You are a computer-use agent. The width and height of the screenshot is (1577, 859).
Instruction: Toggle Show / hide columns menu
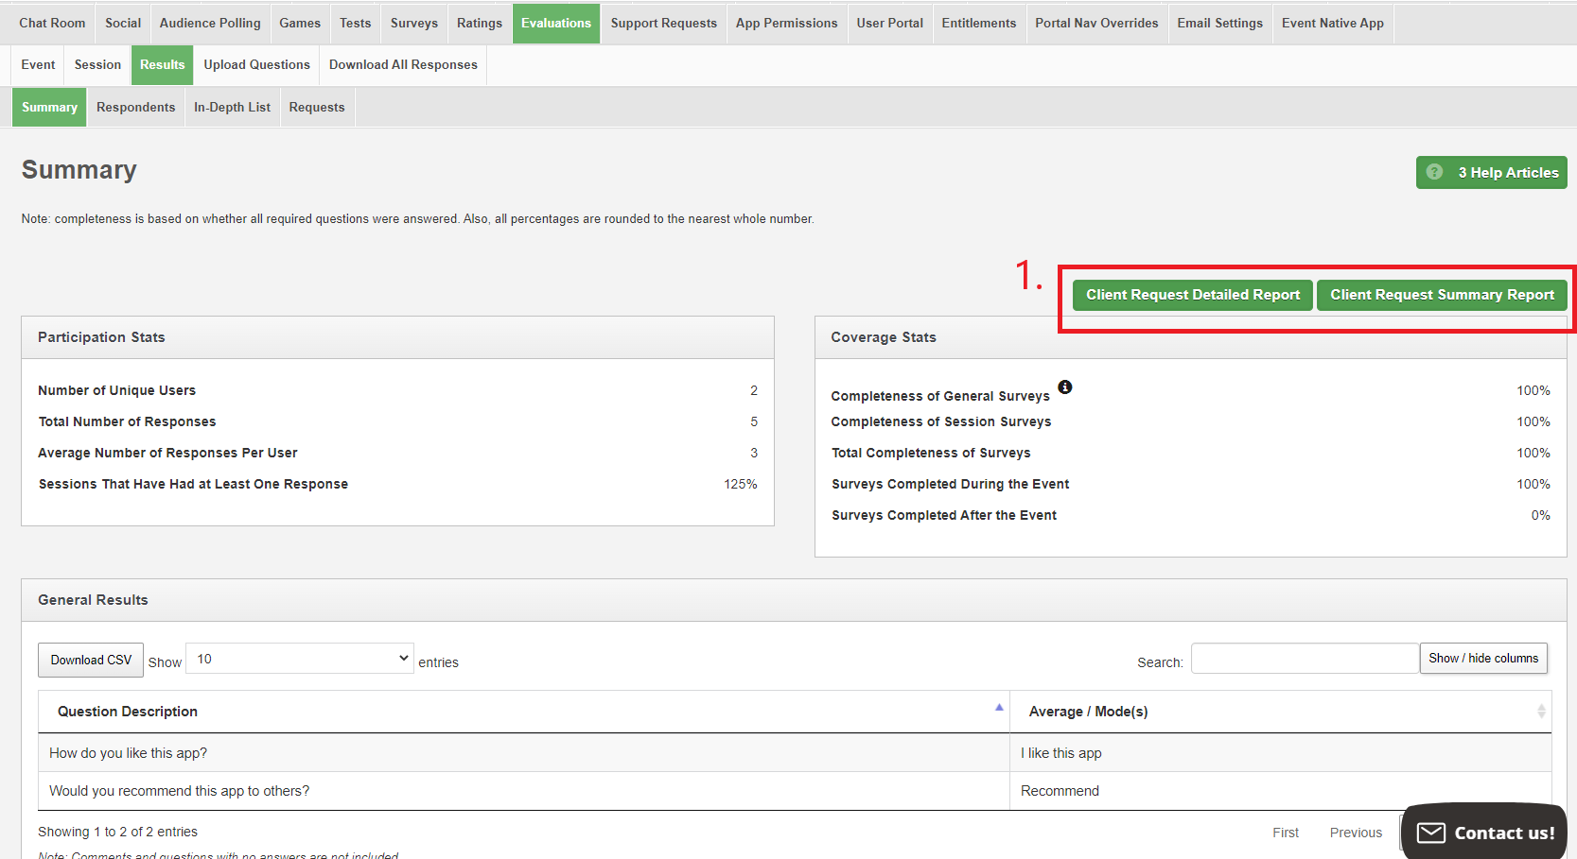(x=1482, y=659)
